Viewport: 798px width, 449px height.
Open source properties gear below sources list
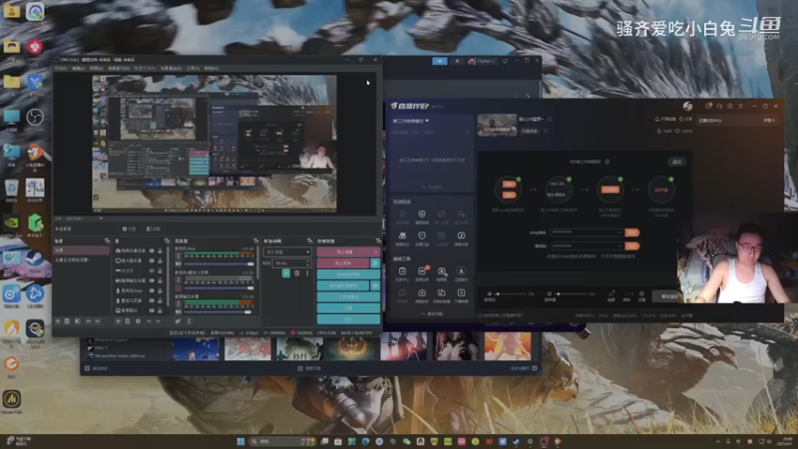(138, 321)
